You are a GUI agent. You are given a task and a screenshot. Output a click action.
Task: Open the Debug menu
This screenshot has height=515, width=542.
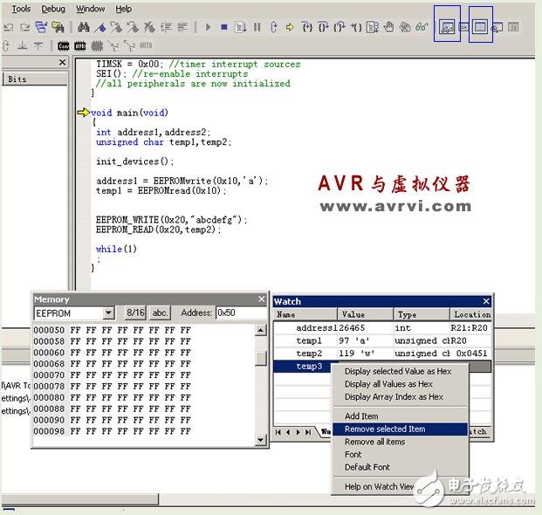tap(53, 9)
